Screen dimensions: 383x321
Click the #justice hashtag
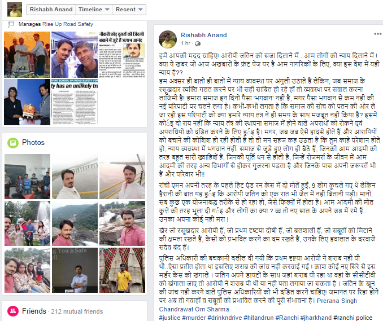click(x=170, y=318)
